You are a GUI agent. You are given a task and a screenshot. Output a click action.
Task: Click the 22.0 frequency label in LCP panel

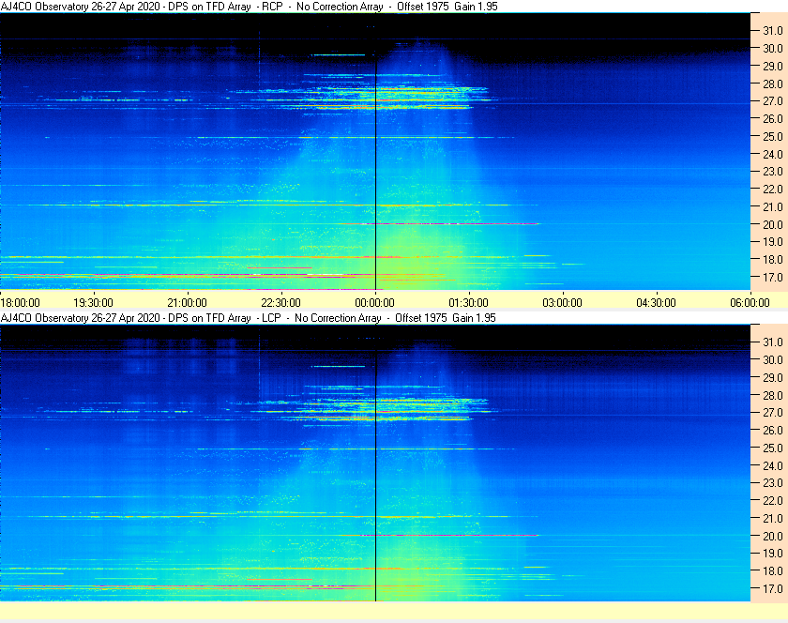(773, 500)
